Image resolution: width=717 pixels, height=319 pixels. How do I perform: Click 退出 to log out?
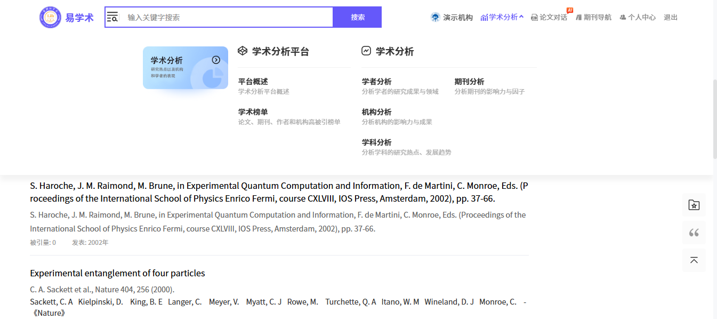[671, 17]
